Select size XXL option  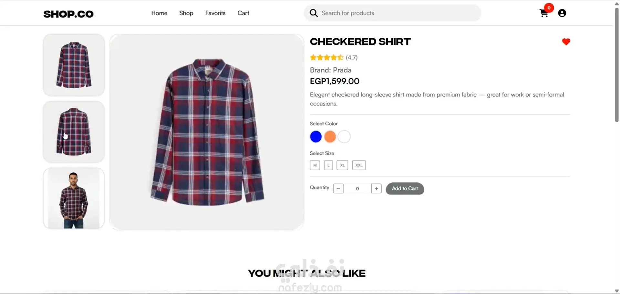[359, 165]
